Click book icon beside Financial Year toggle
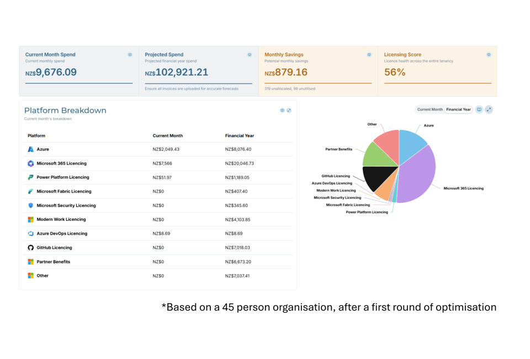 tap(479, 109)
